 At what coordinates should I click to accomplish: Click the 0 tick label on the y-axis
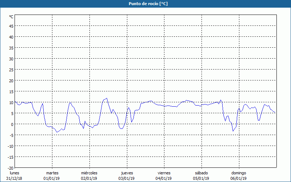click(x=12, y=124)
